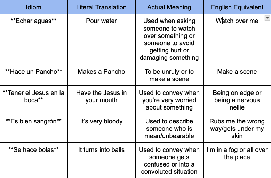Click the Tener el Jesus en la boca cell

click(x=33, y=100)
